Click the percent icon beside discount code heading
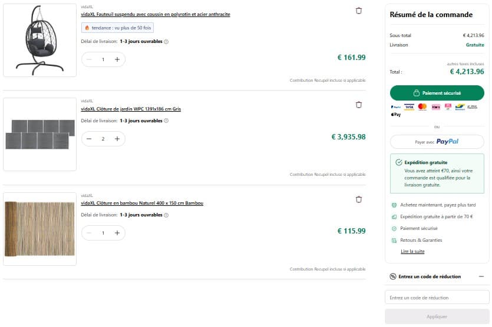Screen dimensions: 492x327 (x=393, y=276)
